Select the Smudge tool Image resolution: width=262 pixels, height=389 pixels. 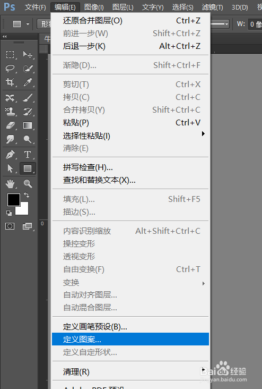click(10, 139)
